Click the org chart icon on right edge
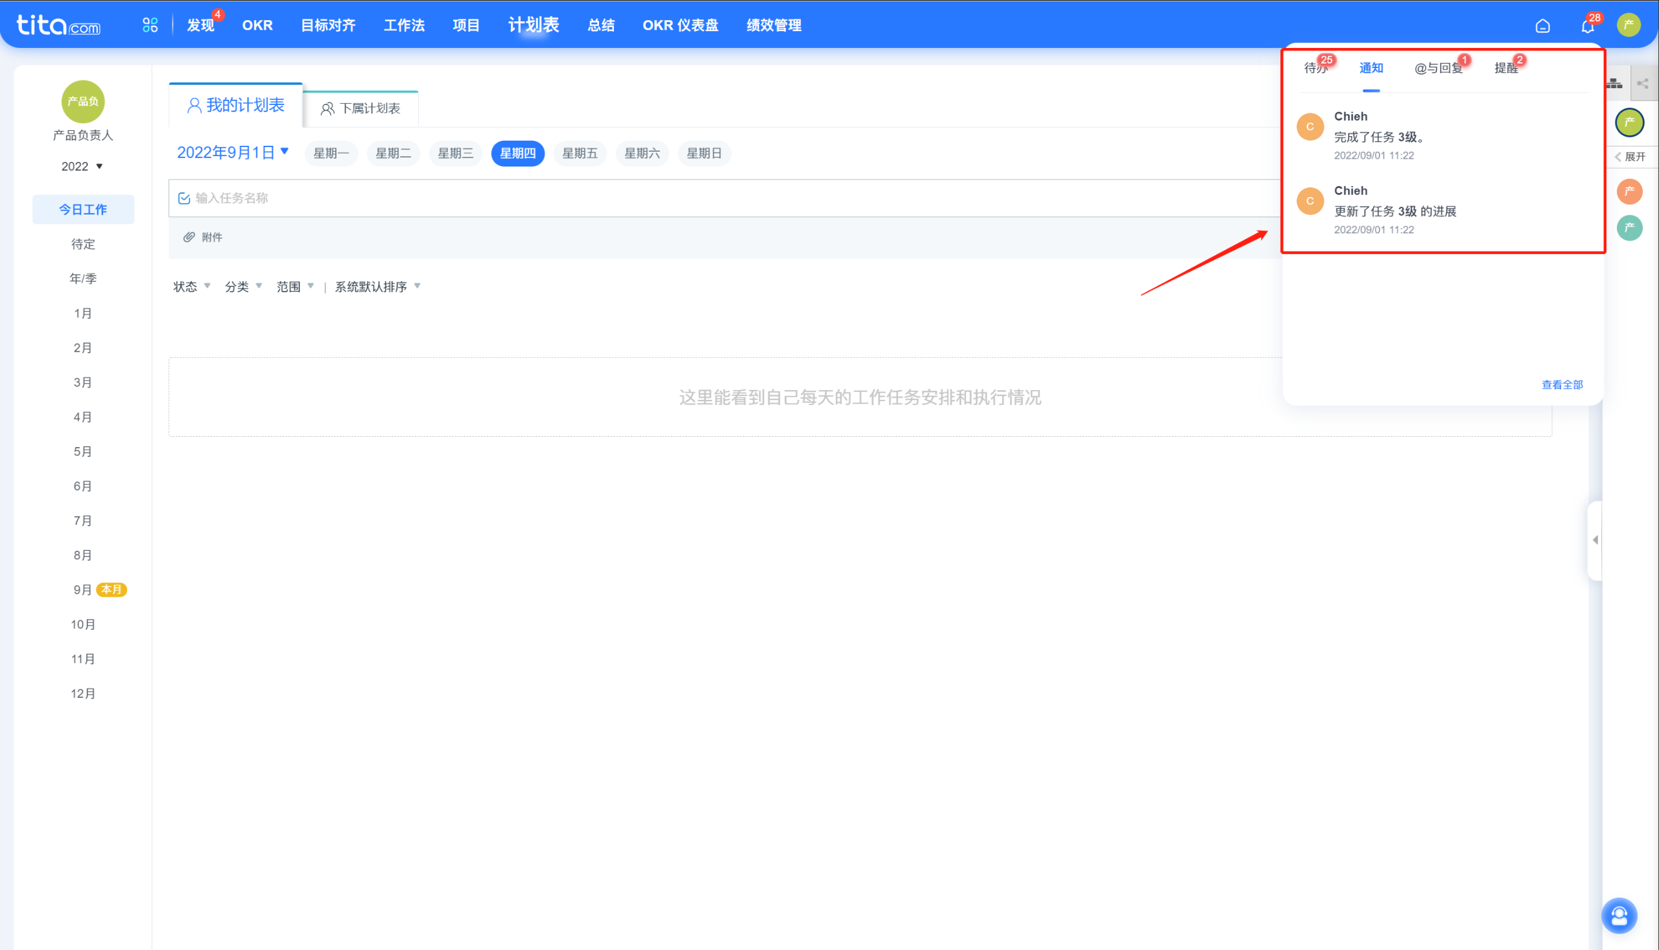 pos(1615,83)
